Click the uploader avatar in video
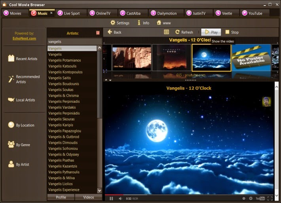Viewport: 281px width, 203px height. click(x=266, y=101)
